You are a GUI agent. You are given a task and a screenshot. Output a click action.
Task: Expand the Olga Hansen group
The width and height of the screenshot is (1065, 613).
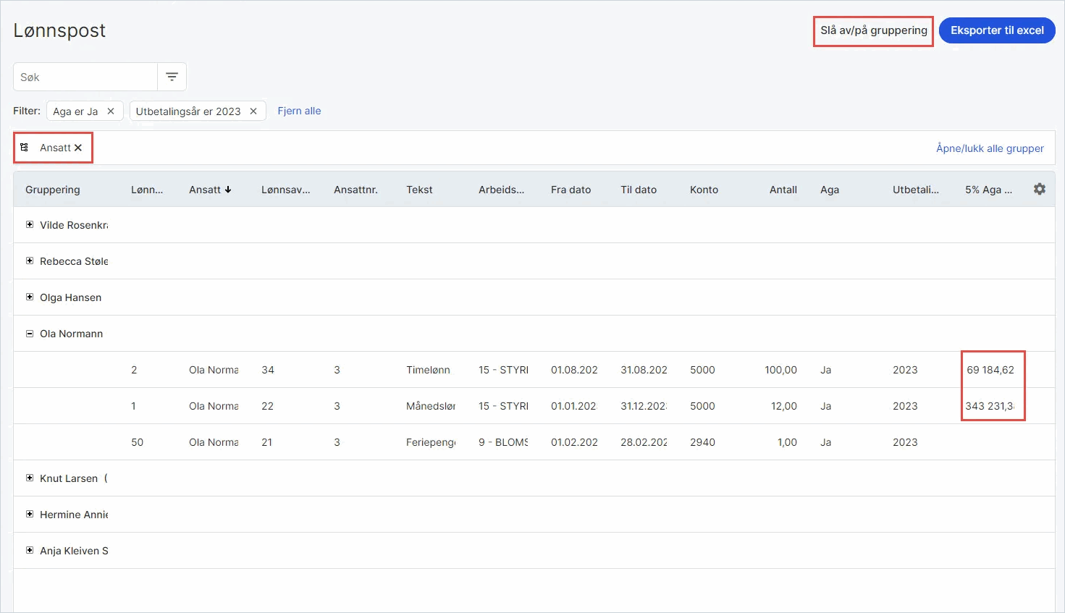coord(30,297)
